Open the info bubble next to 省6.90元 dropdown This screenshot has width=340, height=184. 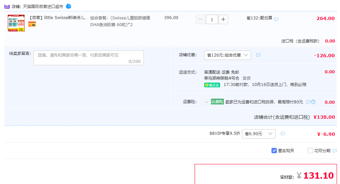pos(283,134)
